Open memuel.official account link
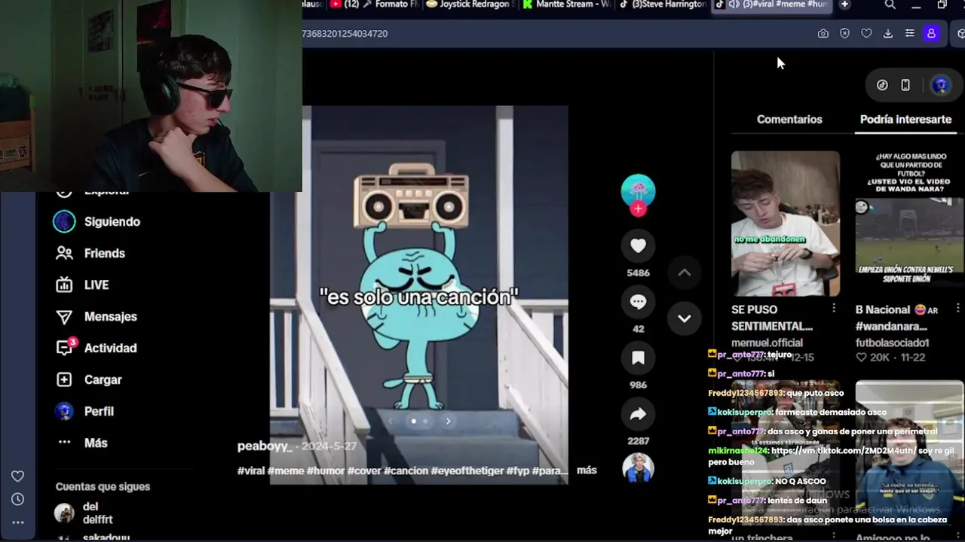965x542 pixels. pyautogui.click(x=767, y=343)
